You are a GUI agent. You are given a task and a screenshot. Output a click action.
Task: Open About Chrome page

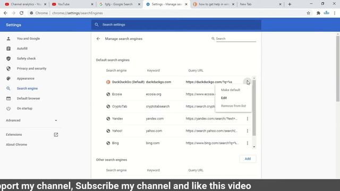click(x=16, y=144)
